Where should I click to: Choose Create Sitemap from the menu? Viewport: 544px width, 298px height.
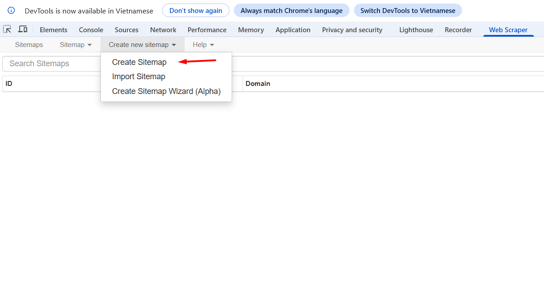point(139,62)
